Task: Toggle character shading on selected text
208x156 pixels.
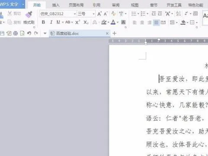Action: [x=123, y=22]
